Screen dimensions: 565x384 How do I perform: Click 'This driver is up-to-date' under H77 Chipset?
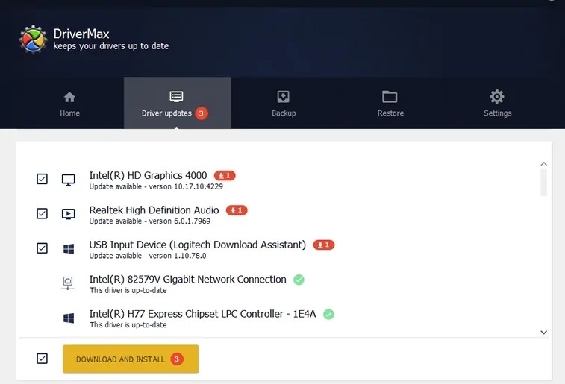tap(128, 325)
